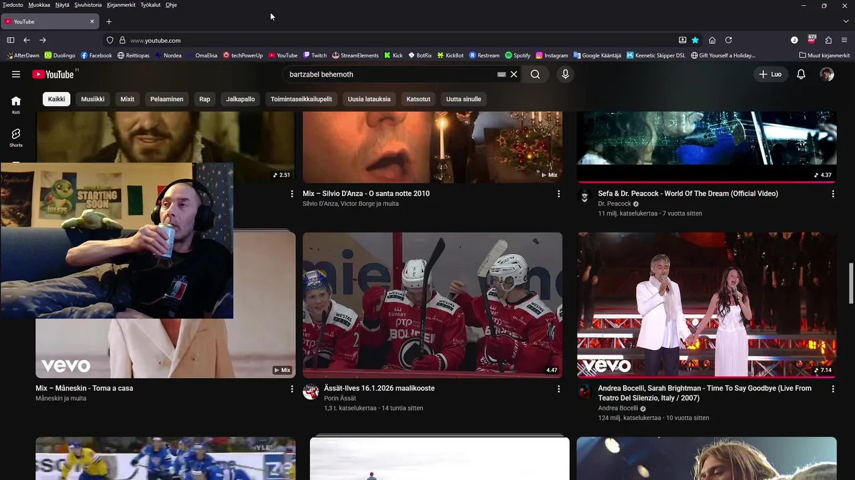
Task: Open the Kirjanmerkit menu
Action: tap(121, 5)
